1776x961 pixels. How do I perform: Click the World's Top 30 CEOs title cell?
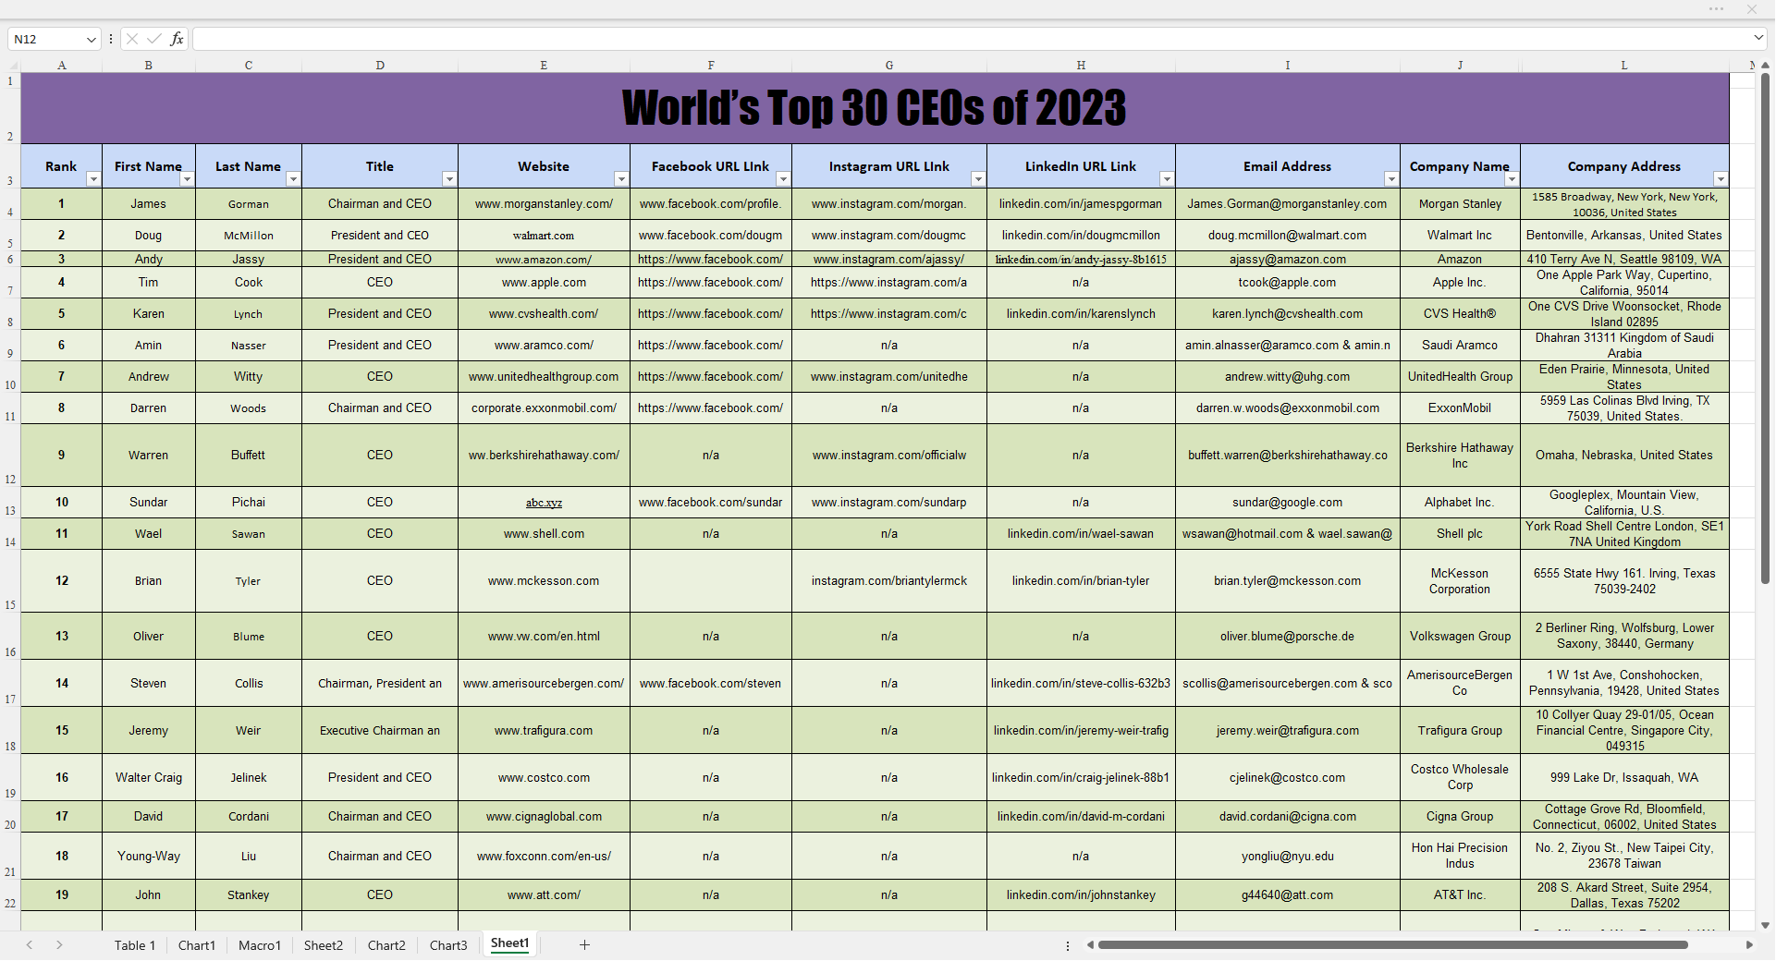[x=875, y=108]
